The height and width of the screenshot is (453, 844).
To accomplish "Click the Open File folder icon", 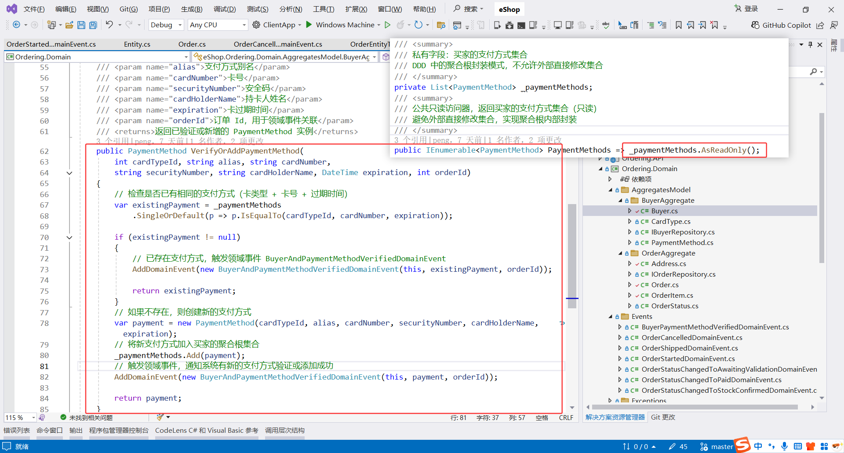I will 69,25.
